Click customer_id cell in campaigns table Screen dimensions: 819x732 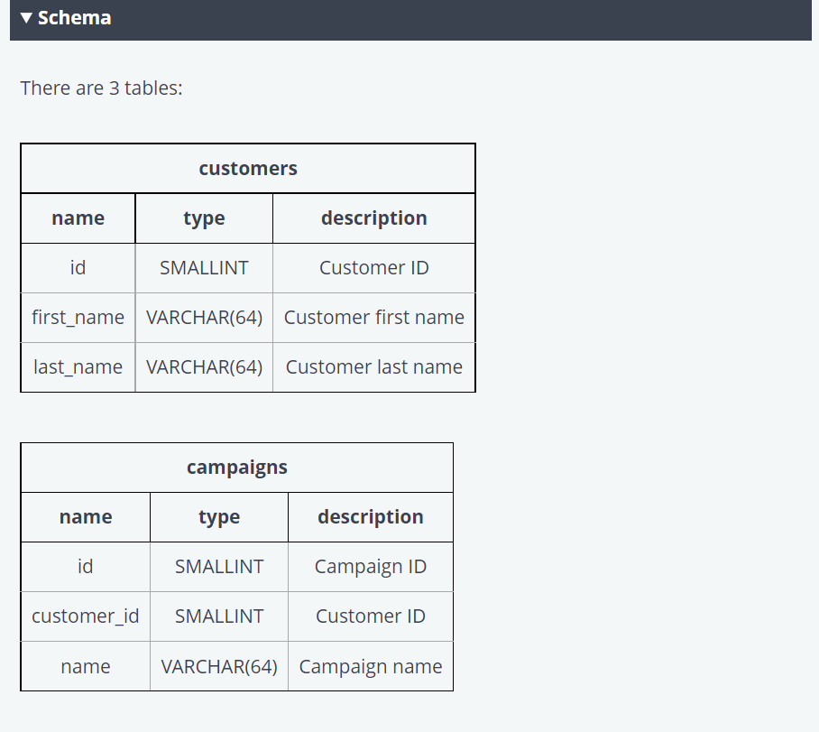pyautogui.click(x=86, y=616)
